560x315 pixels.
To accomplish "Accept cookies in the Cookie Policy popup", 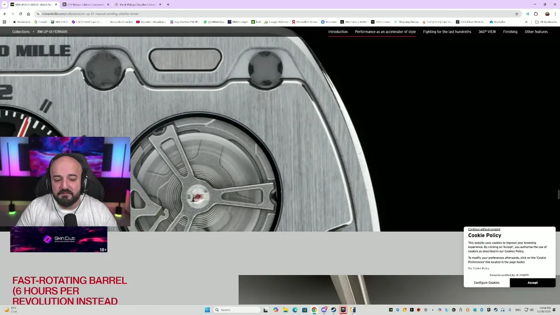I will pos(532,283).
